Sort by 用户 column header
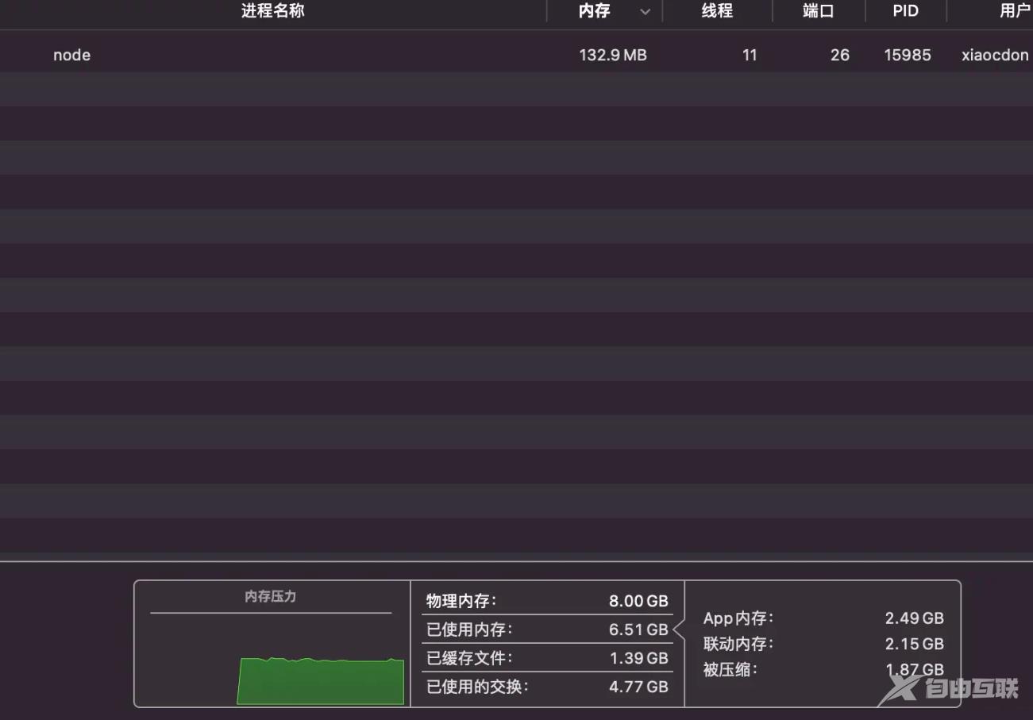Image resolution: width=1033 pixels, height=720 pixels. (x=1015, y=11)
